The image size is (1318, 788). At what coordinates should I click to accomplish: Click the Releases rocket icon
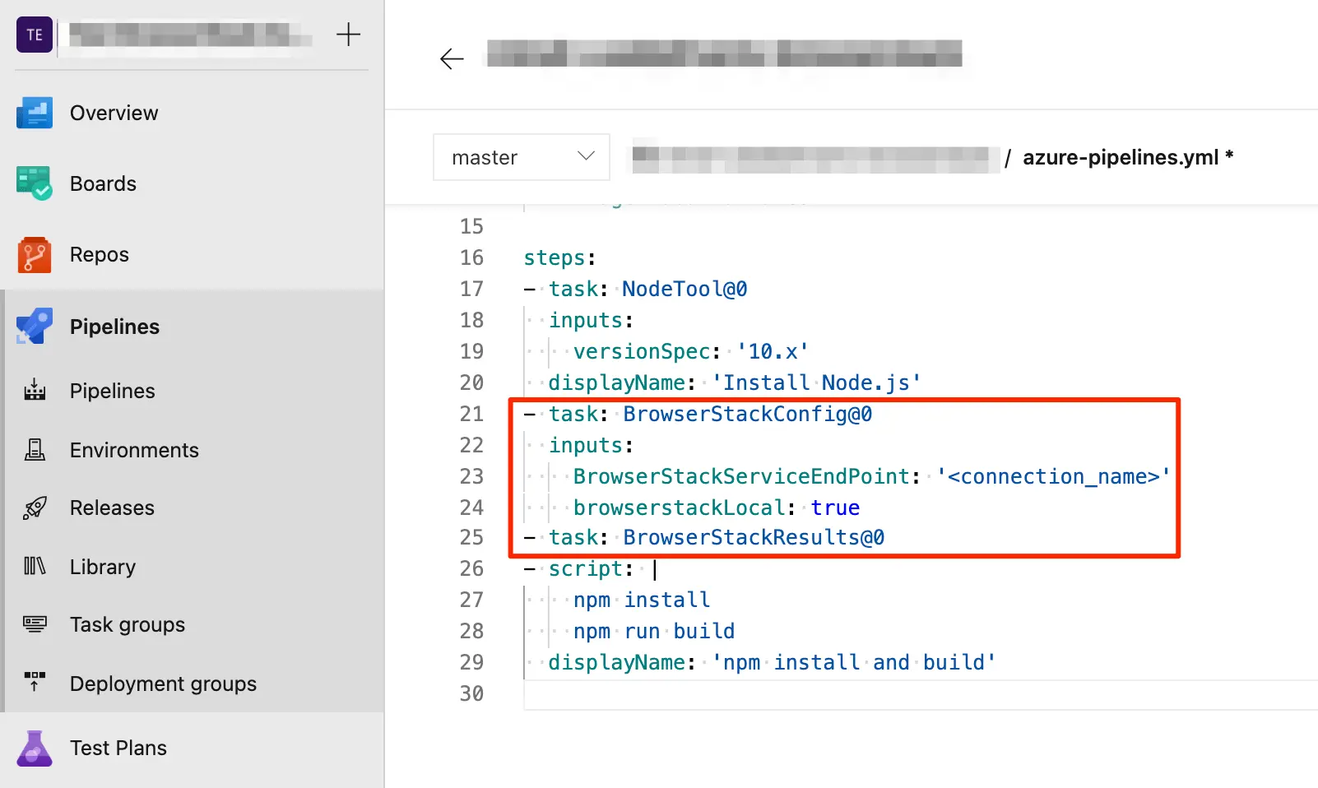[x=35, y=508]
